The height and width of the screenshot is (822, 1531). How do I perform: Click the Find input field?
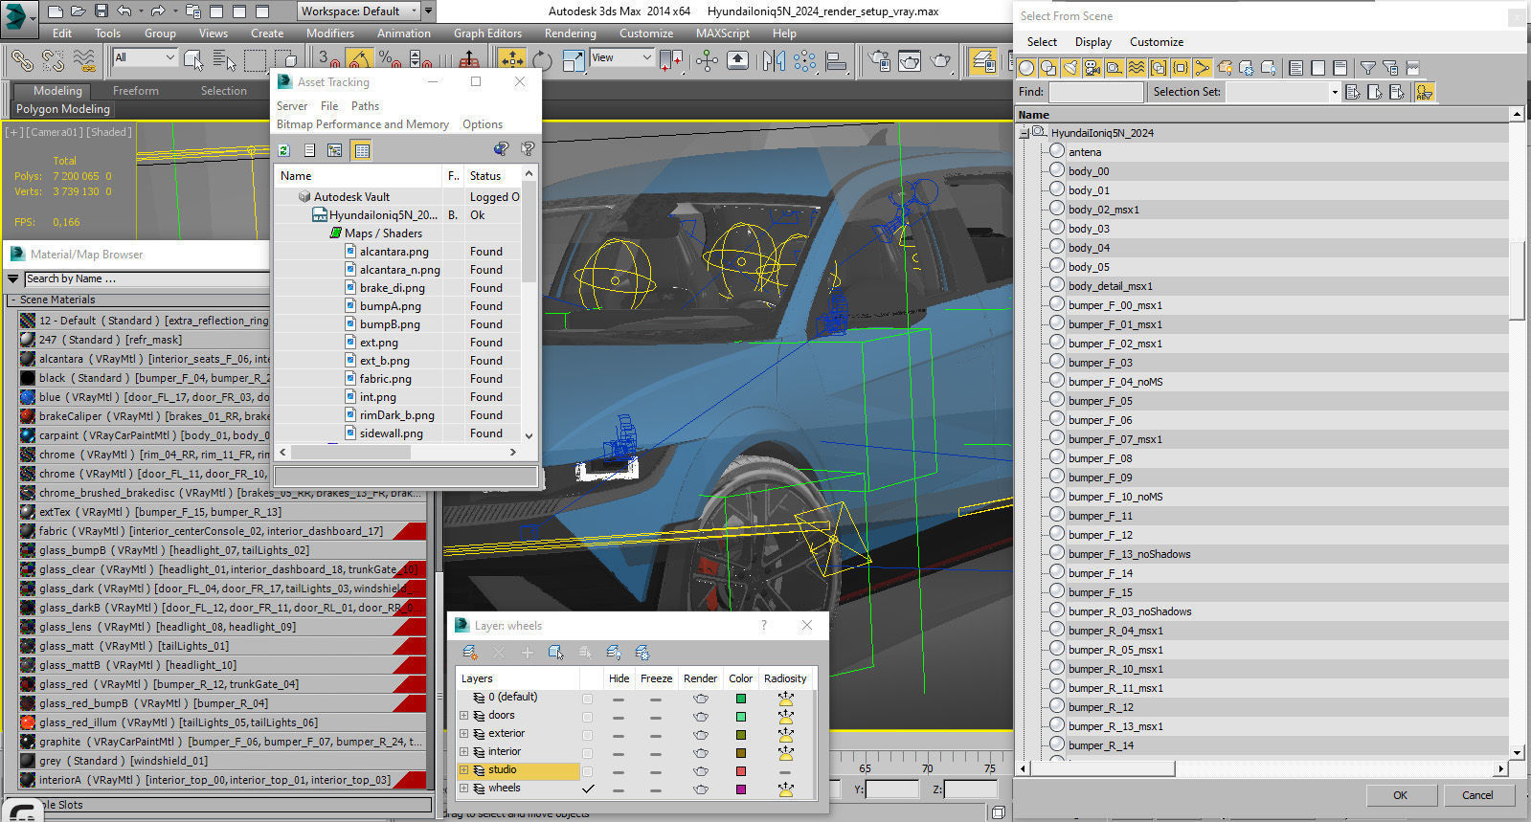pos(1096,92)
